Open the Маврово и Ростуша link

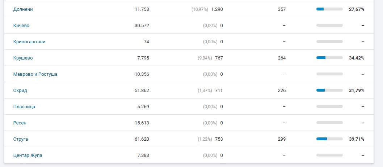35,74
